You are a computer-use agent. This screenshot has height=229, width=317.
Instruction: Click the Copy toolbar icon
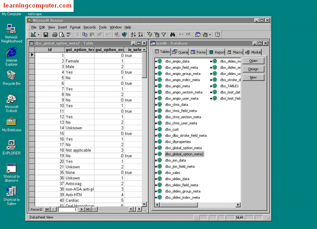pyautogui.click(x=85, y=35)
